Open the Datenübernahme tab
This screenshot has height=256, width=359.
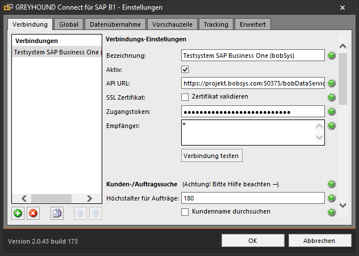point(115,24)
